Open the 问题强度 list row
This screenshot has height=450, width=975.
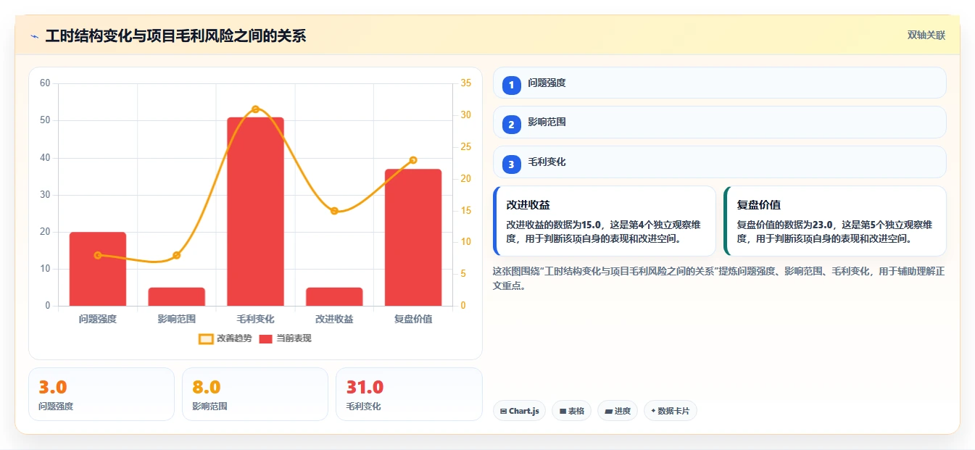(x=719, y=83)
